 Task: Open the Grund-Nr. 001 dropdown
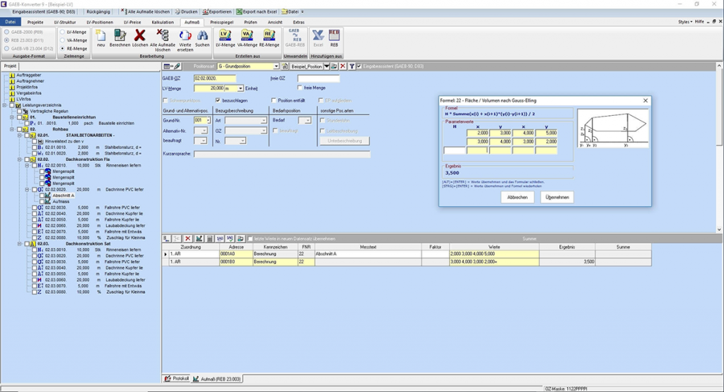[x=208, y=120]
